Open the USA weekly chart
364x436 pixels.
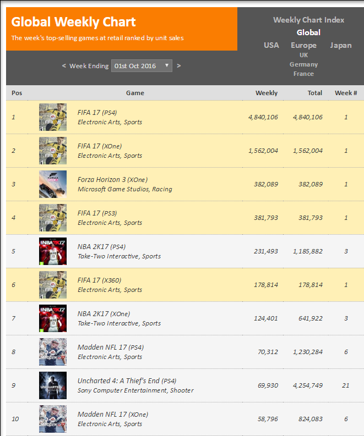271,45
